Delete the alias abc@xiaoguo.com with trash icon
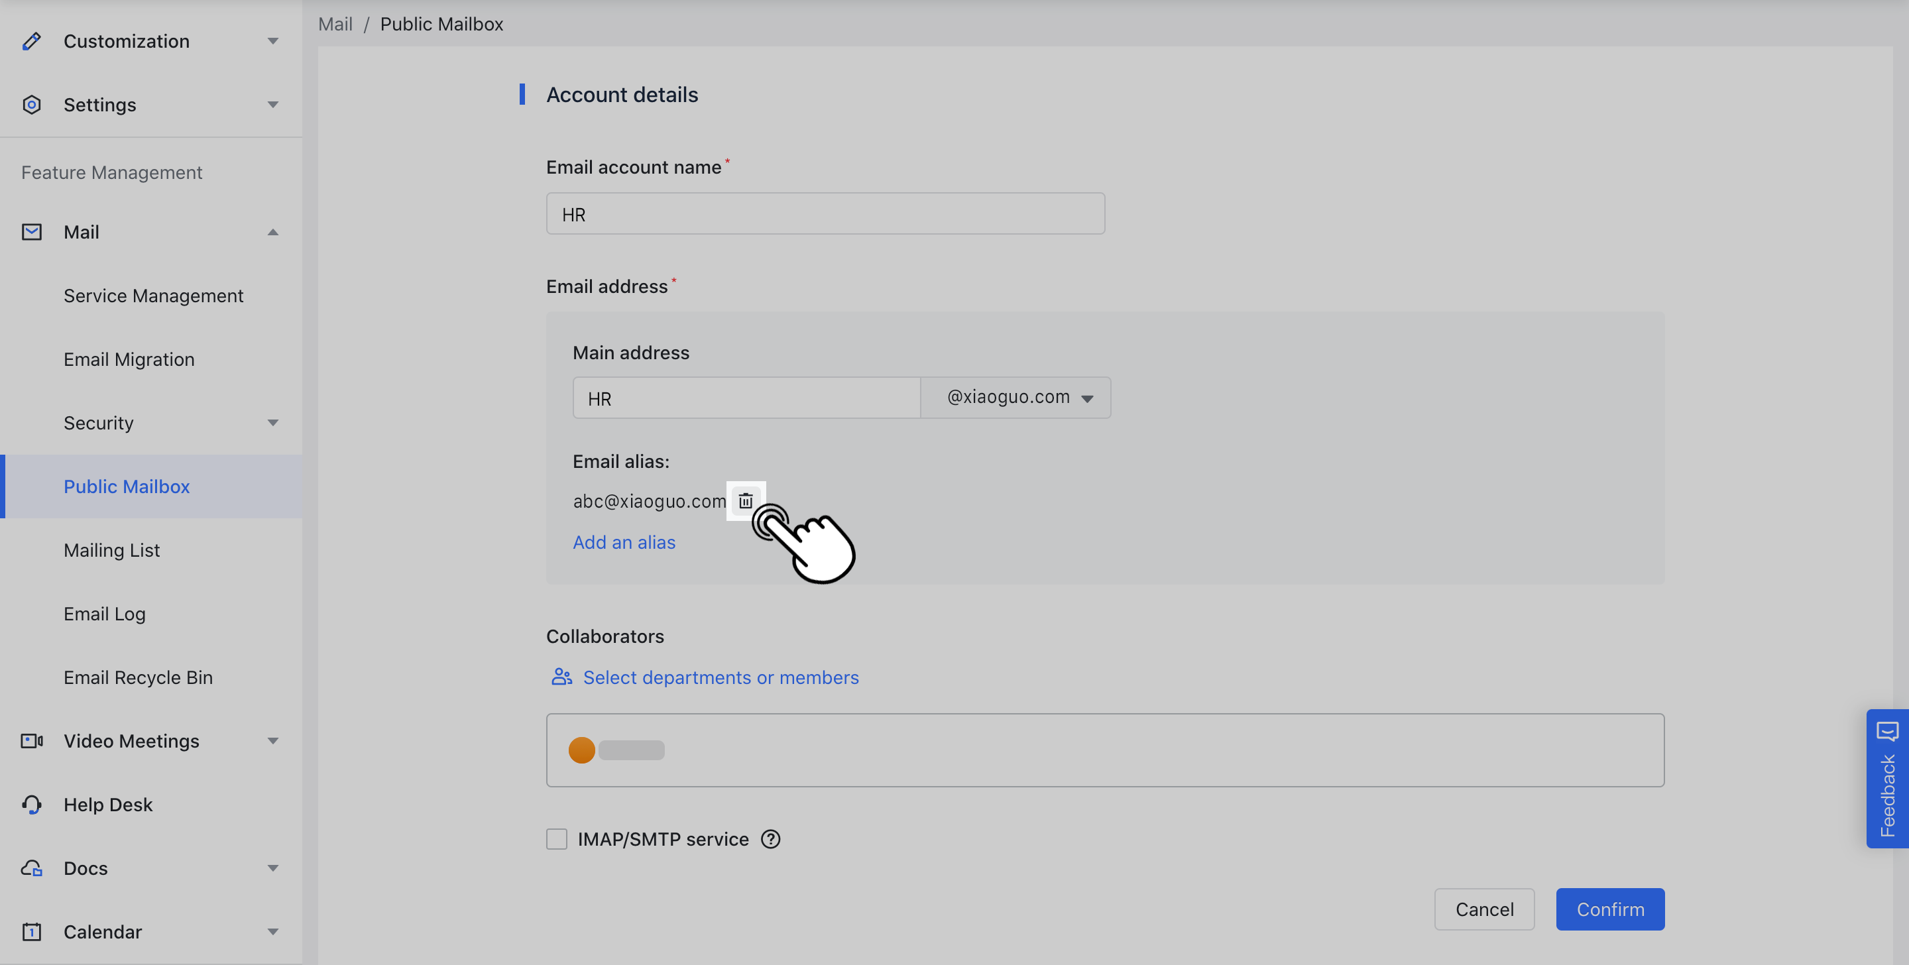The width and height of the screenshot is (1909, 965). pyautogui.click(x=746, y=500)
